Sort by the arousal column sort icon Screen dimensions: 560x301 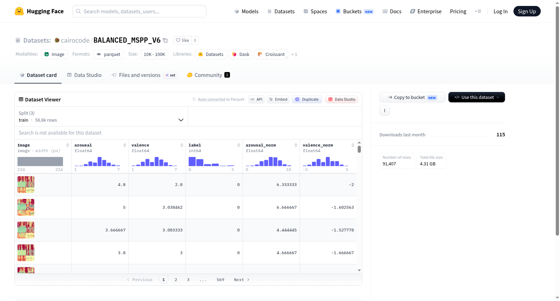pyautogui.click(x=125, y=145)
